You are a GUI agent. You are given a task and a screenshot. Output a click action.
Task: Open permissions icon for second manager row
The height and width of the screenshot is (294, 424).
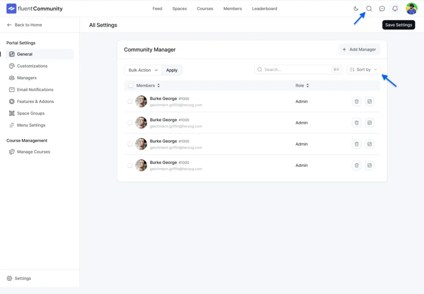(369, 123)
